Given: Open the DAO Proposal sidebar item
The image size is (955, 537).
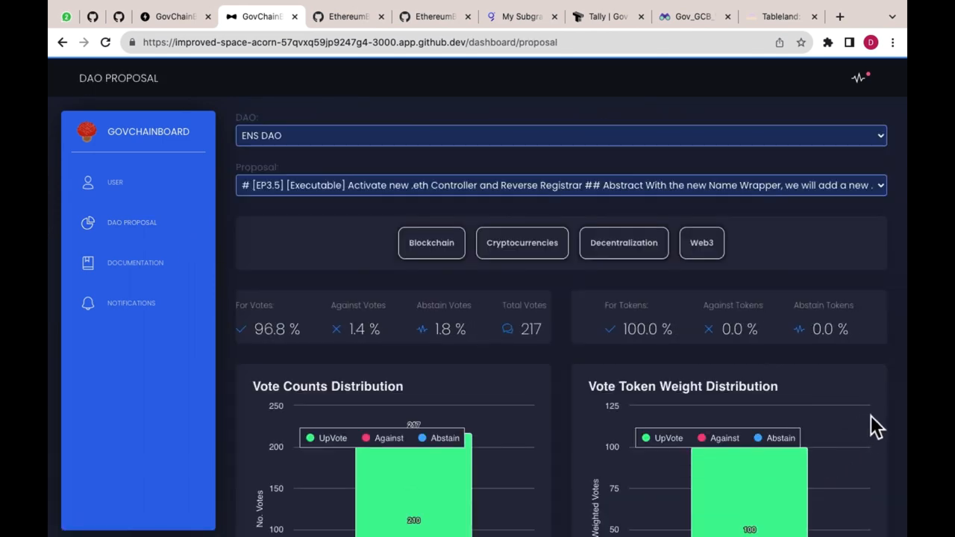Looking at the screenshot, I should coord(138,222).
